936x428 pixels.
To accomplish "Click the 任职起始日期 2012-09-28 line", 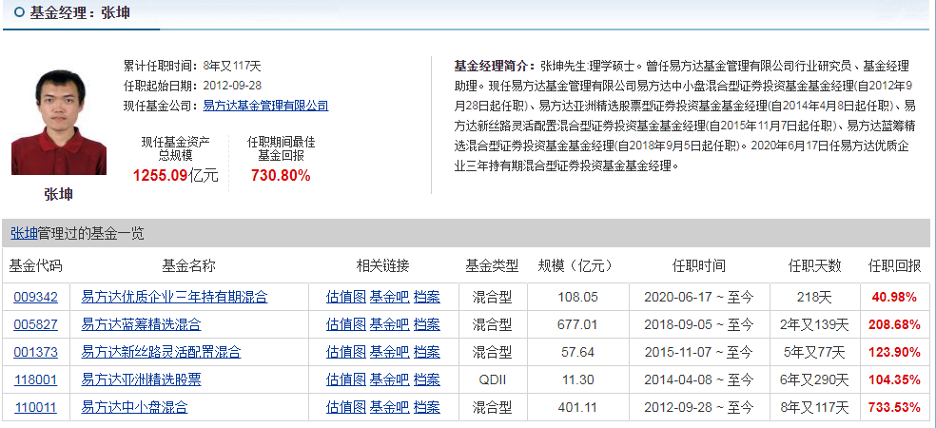I will pos(192,86).
